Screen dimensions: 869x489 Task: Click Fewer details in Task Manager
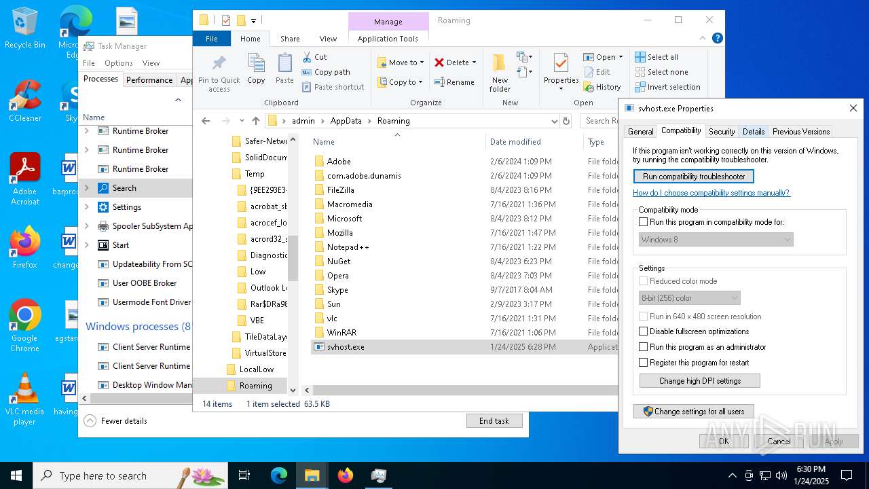pos(115,421)
